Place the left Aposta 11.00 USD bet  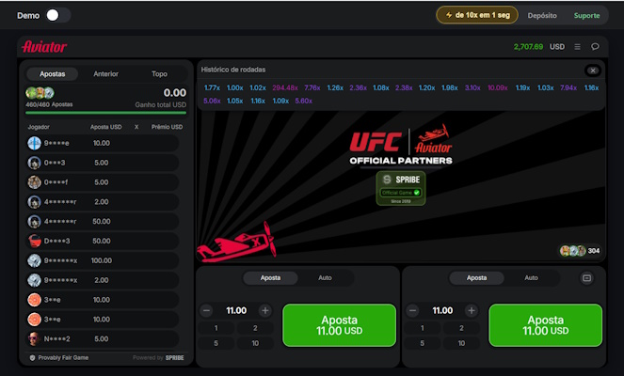(x=340, y=325)
